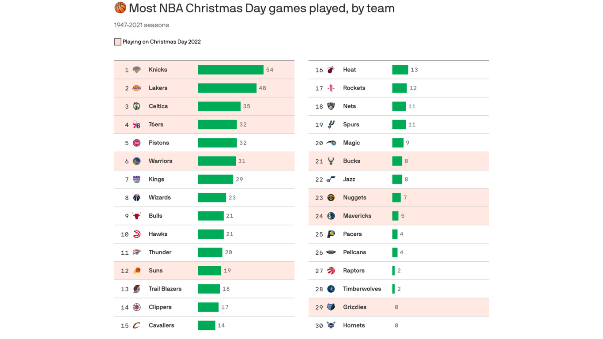Viewport: 603px width, 339px height.
Task: Click the Nuggets team logo
Action: (x=331, y=198)
